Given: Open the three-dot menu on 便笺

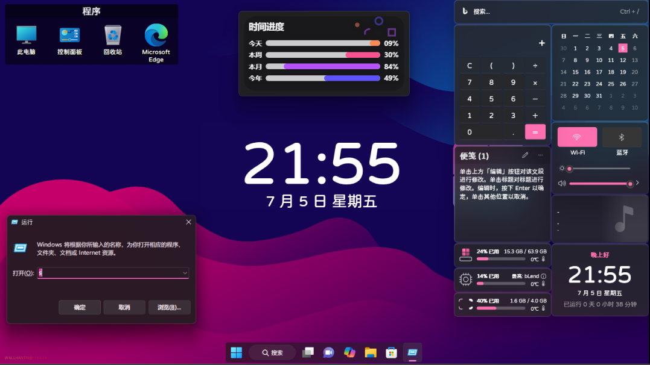Looking at the screenshot, I should [540, 155].
